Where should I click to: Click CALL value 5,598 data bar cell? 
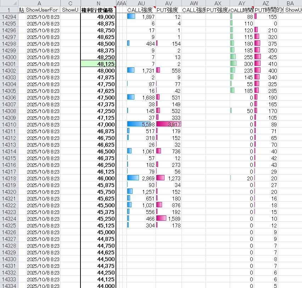[x=141, y=124]
